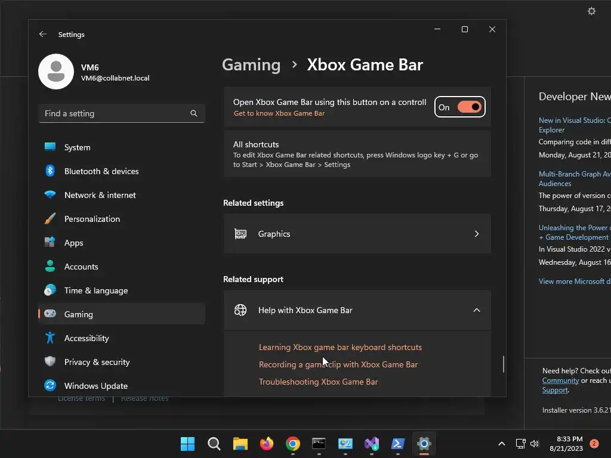The image size is (611, 458).
Task: Click New in Visual Studio news headline
Action: (575, 125)
